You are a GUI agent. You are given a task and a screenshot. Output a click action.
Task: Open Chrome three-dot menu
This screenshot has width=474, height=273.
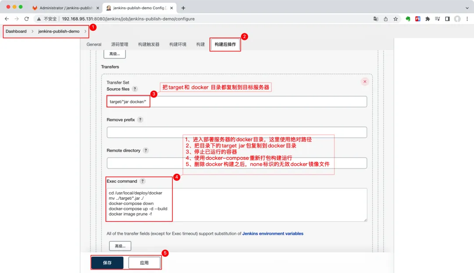tap(467, 19)
